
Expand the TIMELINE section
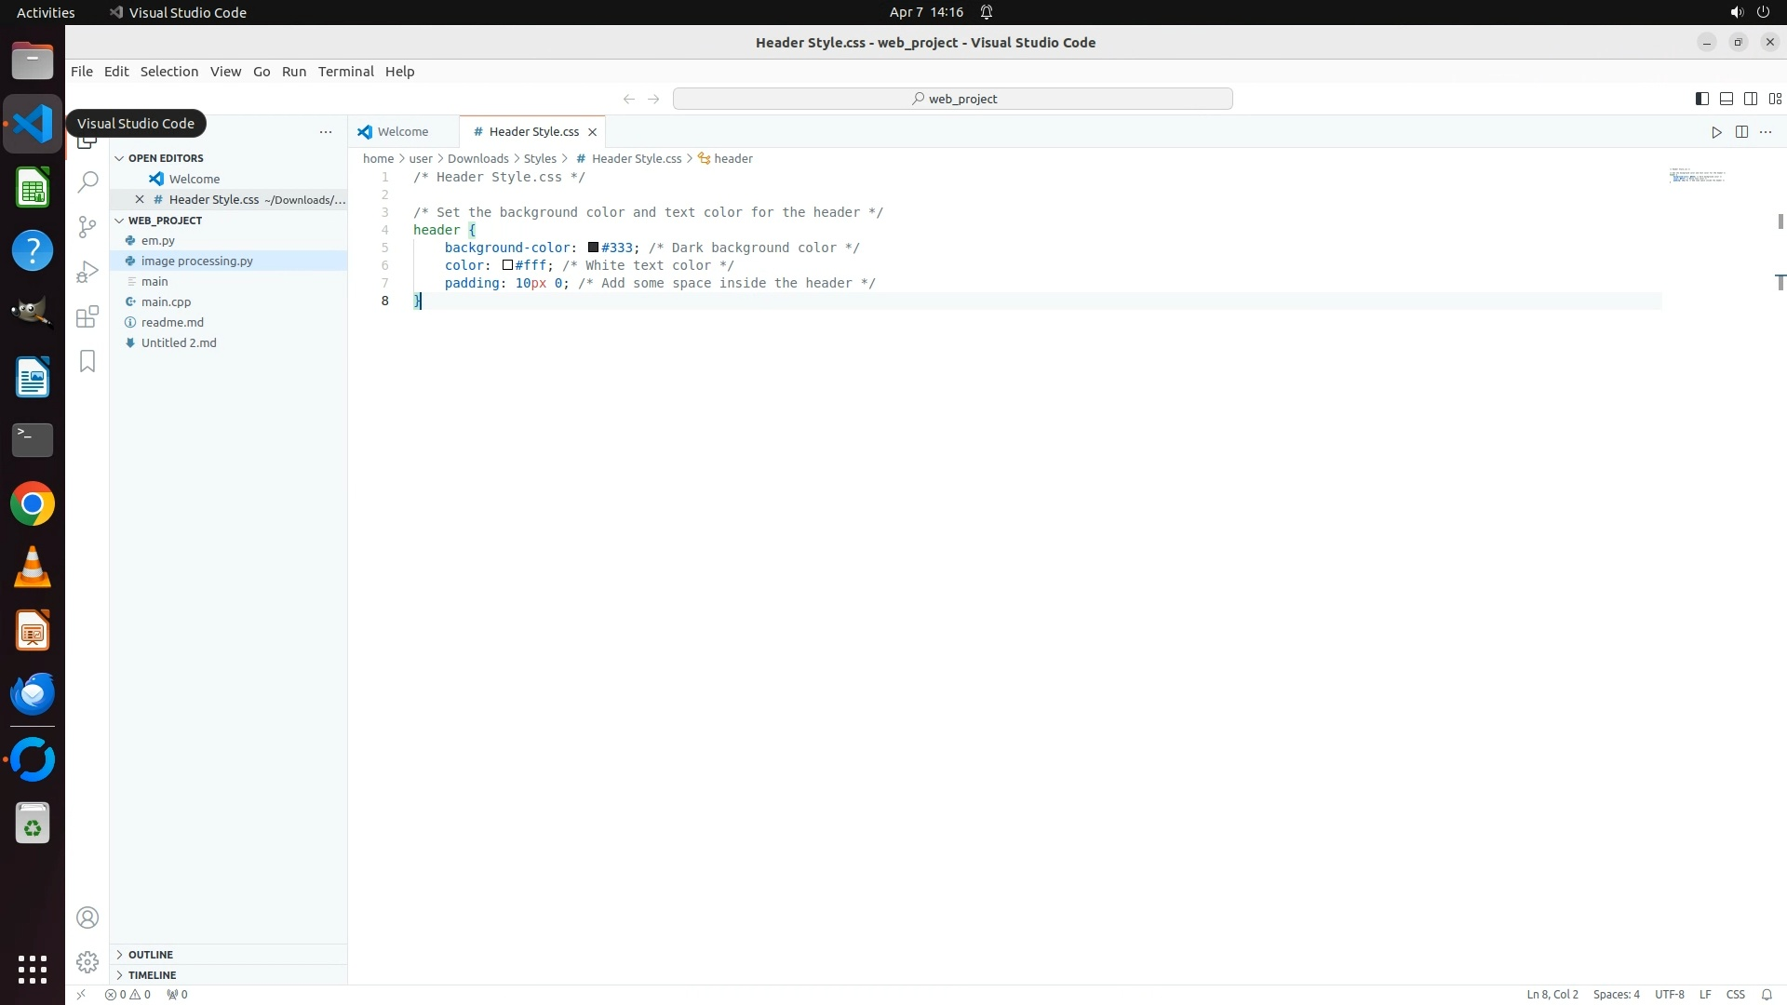pyautogui.click(x=152, y=975)
